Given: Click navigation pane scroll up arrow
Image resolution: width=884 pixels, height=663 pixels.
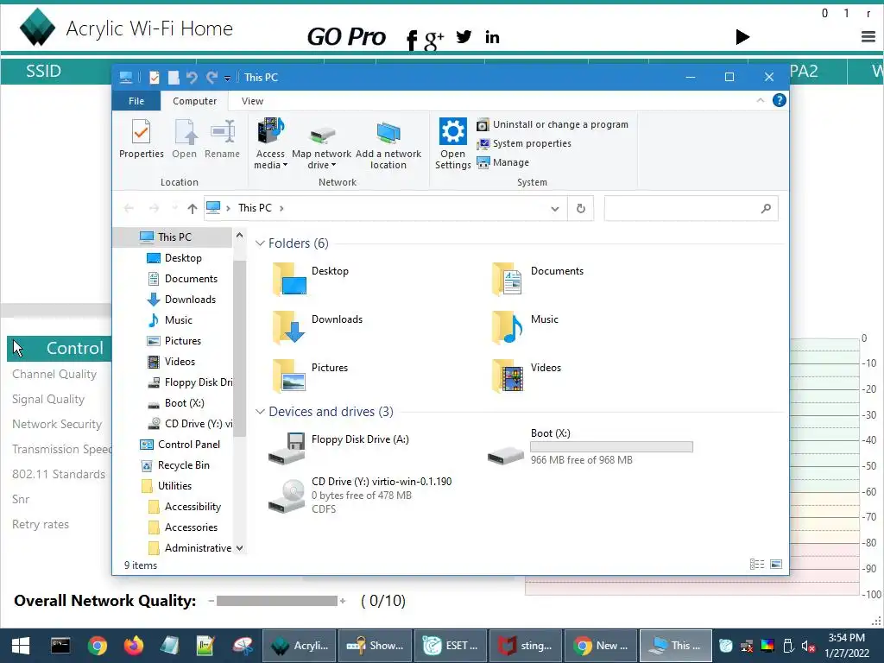Looking at the screenshot, I should (240, 236).
